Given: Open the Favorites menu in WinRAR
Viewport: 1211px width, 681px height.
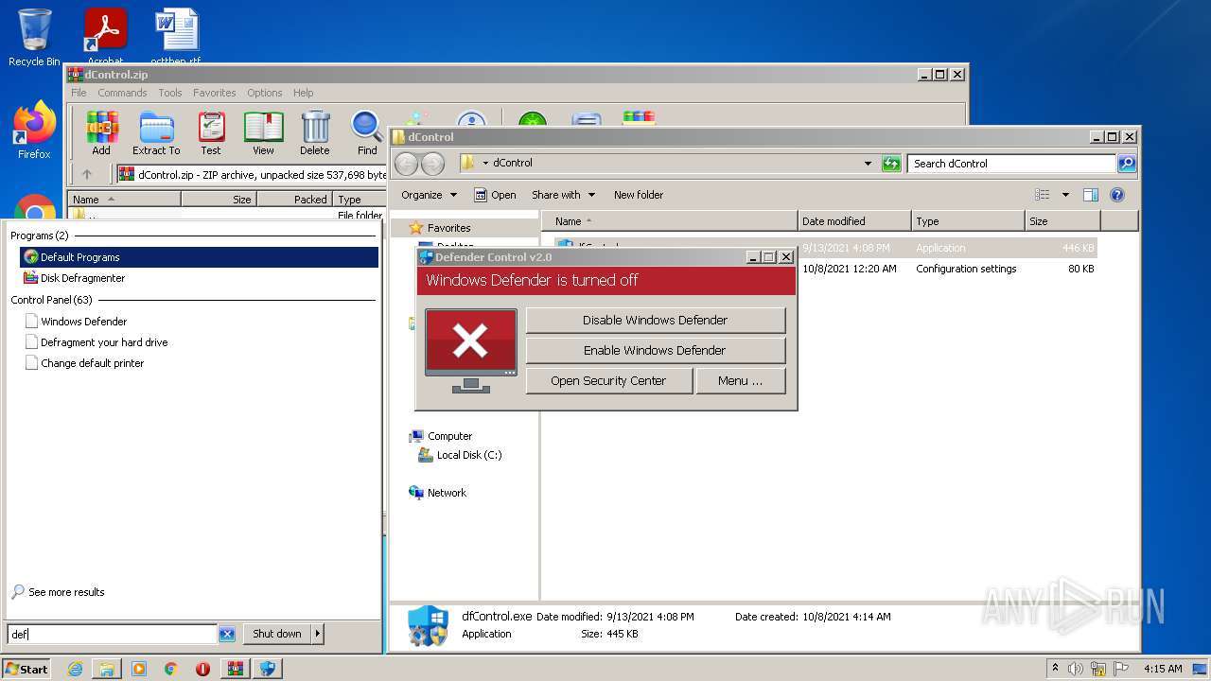Looking at the screenshot, I should [x=215, y=93].
